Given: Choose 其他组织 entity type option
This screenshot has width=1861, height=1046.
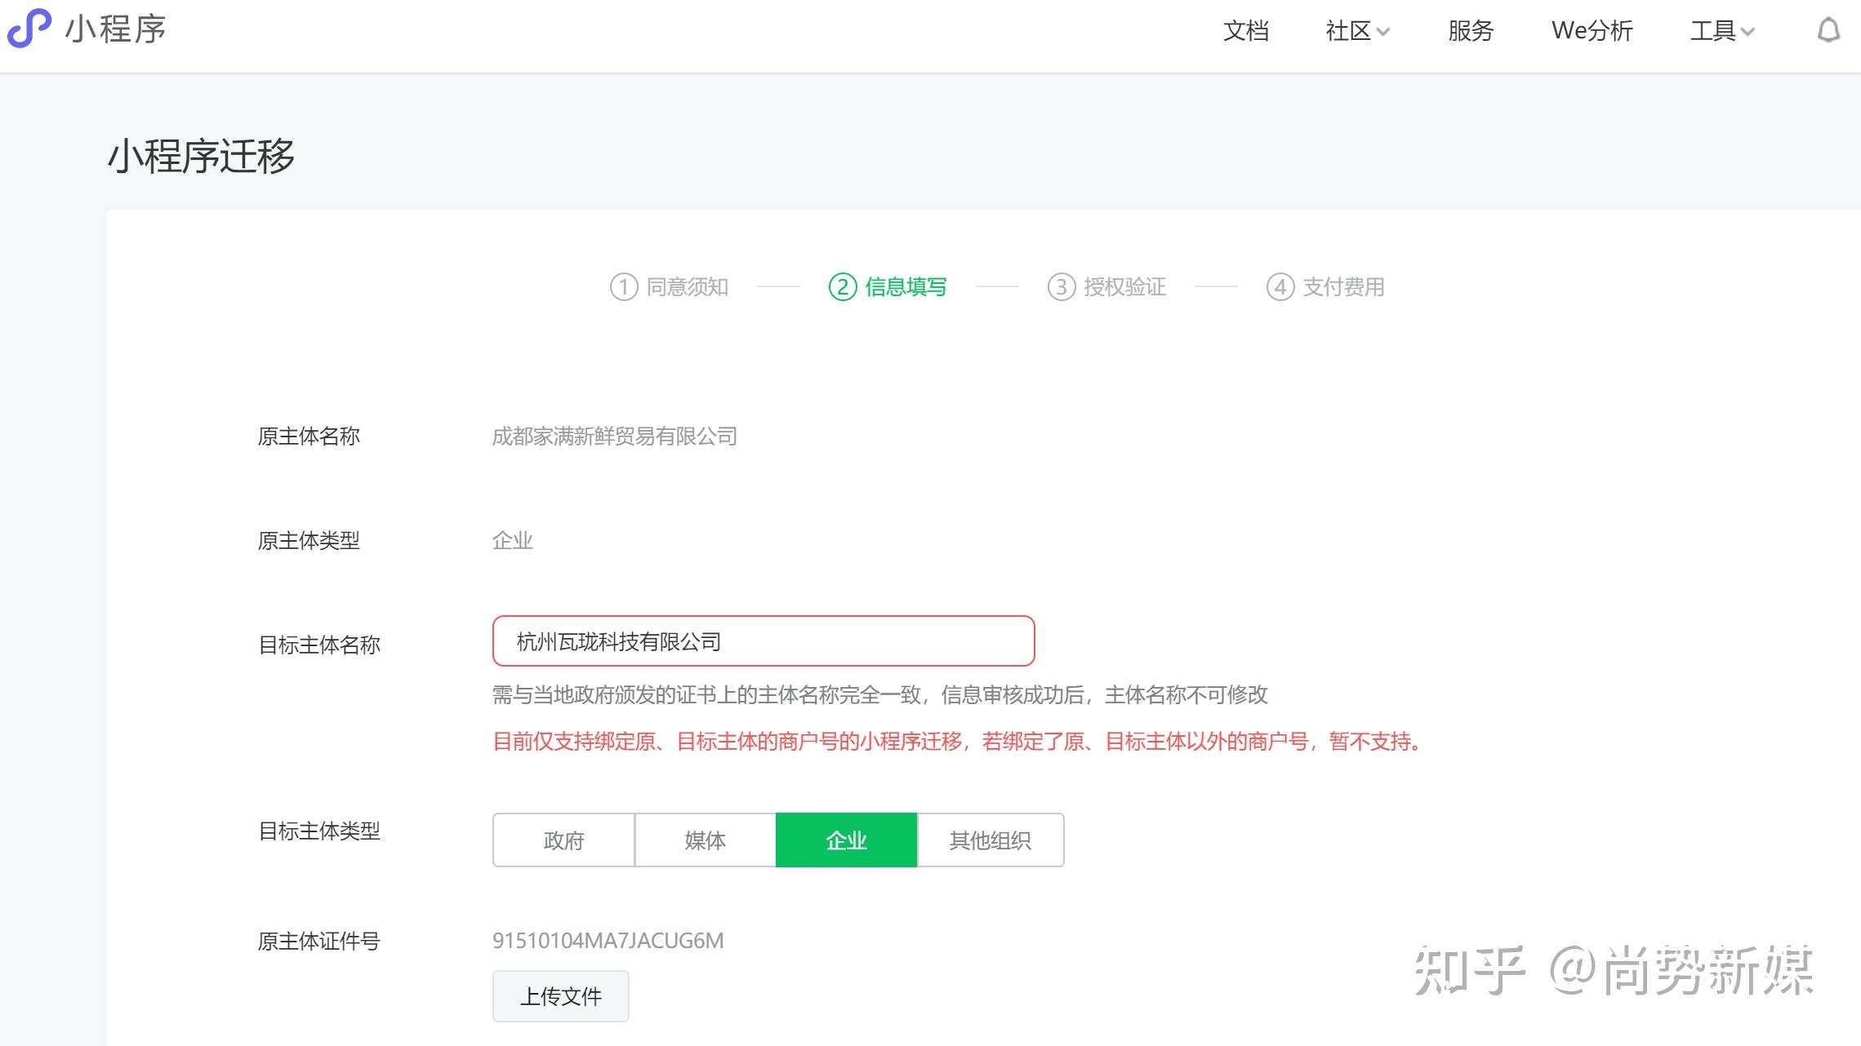Looking at the screenshot, I should click(x=990, y=840).
